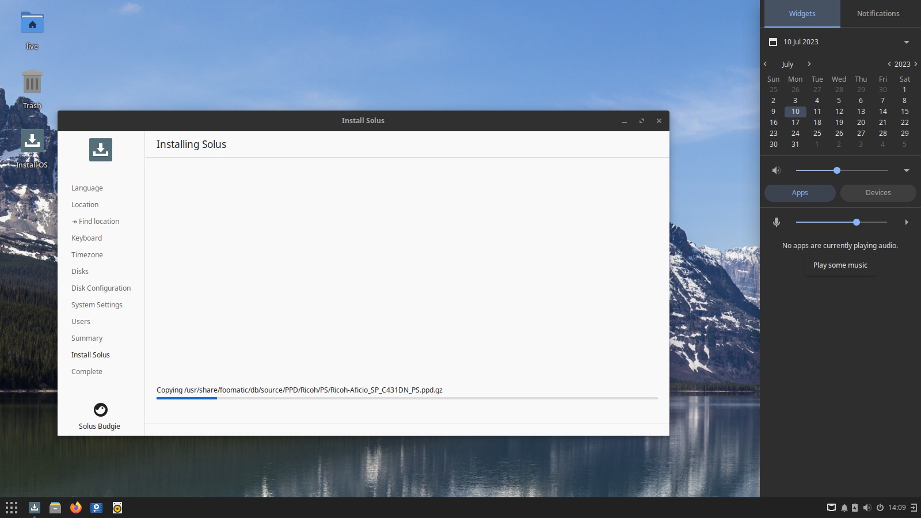Select the Location step in installer
The height and width of the screenshot is (518, 921).
coord(85,205)
